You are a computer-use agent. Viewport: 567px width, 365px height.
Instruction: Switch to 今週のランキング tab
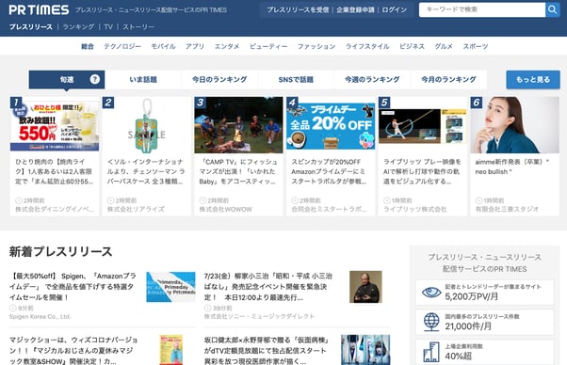pos(372,79)
